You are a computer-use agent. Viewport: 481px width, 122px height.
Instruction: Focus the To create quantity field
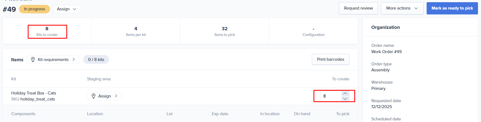coord(330,96)
